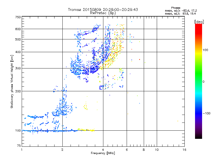Click the "[deg]" colorbar unit label
Screen dimensions: 217x163
[x=199, y=22]
